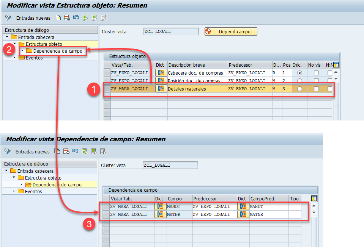This screenshot has width=364, height=247.
Task: Select Dependencia de campo in lower tree
Action: [57, 184]
